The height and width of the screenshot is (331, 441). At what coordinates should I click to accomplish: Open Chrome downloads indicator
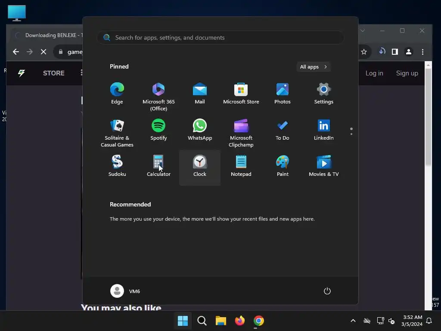pos(382,52)
